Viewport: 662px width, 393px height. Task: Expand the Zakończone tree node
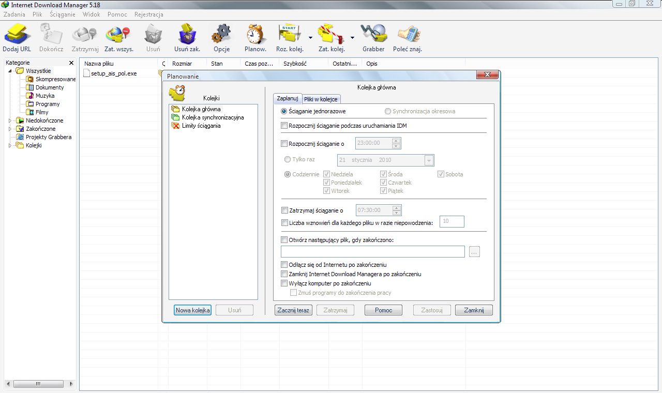(x=10, y=129)
